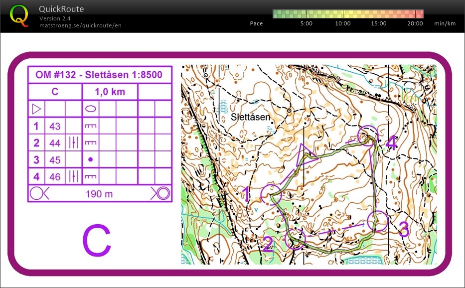Click the large purple C letter
The width and height of the screenshot is (465, 288).
coord(97,240)
